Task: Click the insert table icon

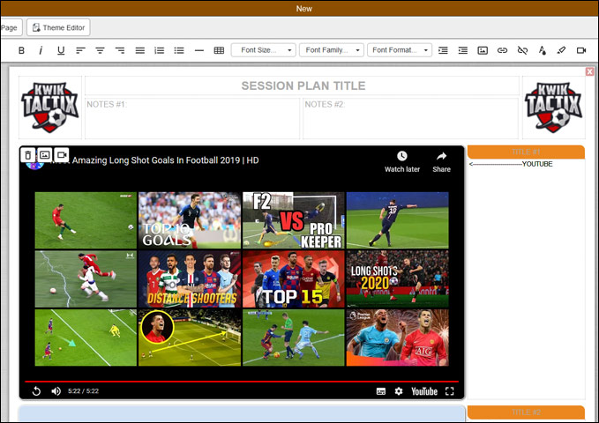Action: tap(219, 50)
